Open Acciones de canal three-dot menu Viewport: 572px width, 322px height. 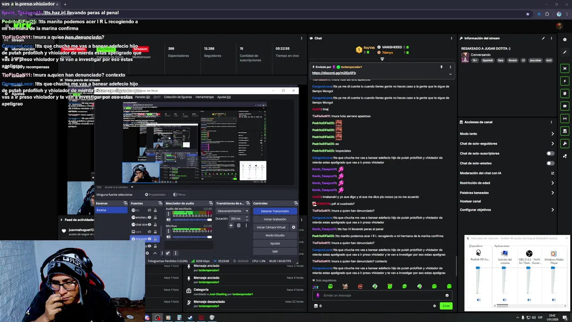(551, 122)
